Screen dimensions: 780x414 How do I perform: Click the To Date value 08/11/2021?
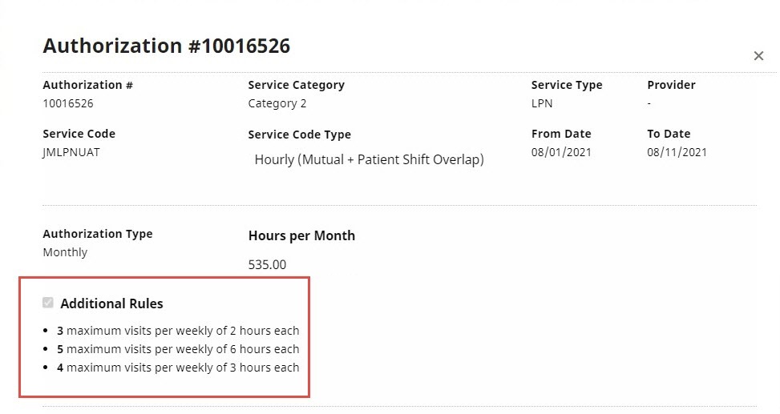pos(677,152)
